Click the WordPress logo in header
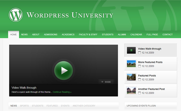Viewport: 181px width, 111px height. click(16, 15)
